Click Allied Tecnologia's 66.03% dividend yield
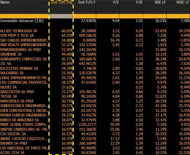Viewport: 190px width, 155px height. pyautogui.click(x=67, y=31)
